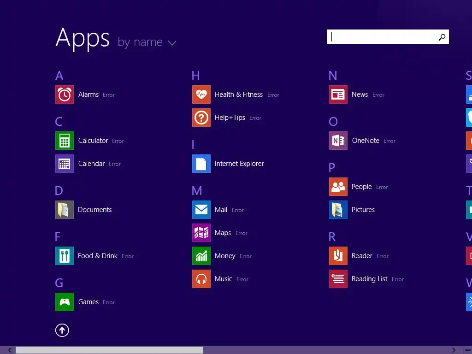Click the 'Alarms' app label
The height and width of the screenshot is (354, 472).
click(x=88, y=94)
